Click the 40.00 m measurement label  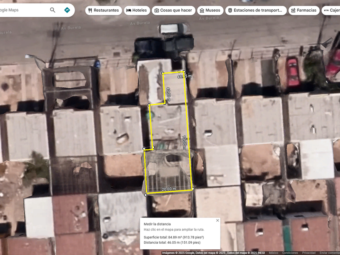coord(168,94)
